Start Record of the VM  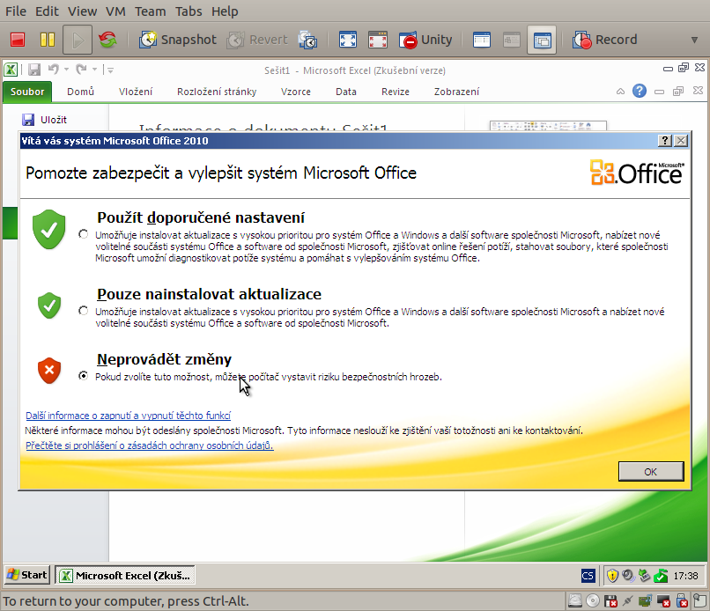(x=604, y=40)
